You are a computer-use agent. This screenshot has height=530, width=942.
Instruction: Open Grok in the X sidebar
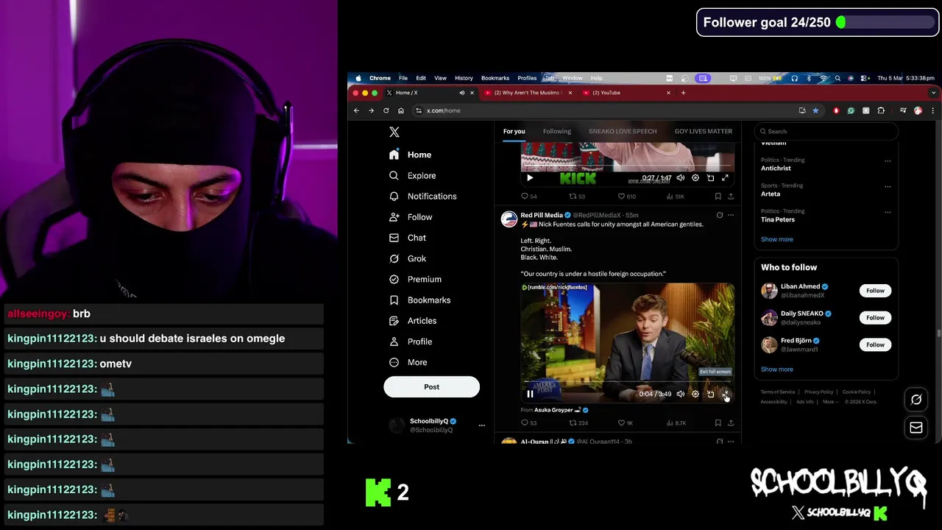click(x=407, y=258)
